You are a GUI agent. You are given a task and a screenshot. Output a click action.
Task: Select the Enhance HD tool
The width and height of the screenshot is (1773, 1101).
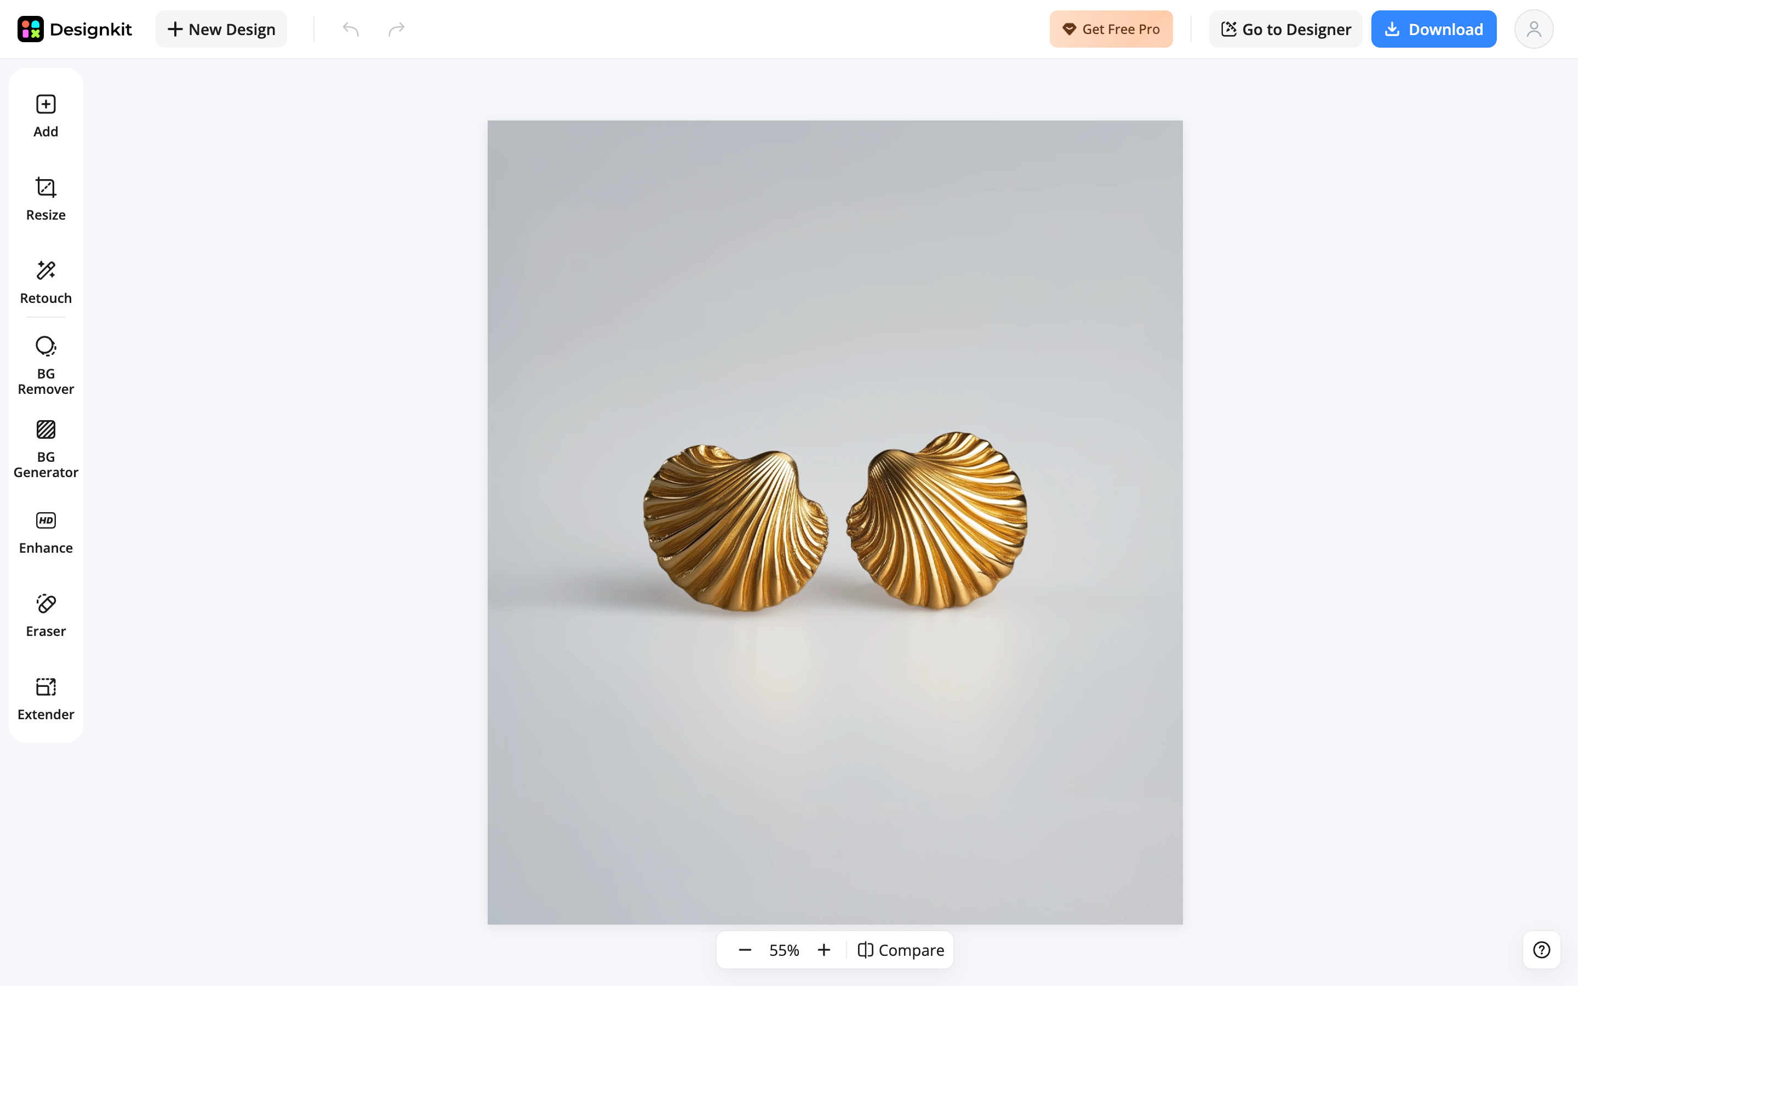click(x=46, y=531)
